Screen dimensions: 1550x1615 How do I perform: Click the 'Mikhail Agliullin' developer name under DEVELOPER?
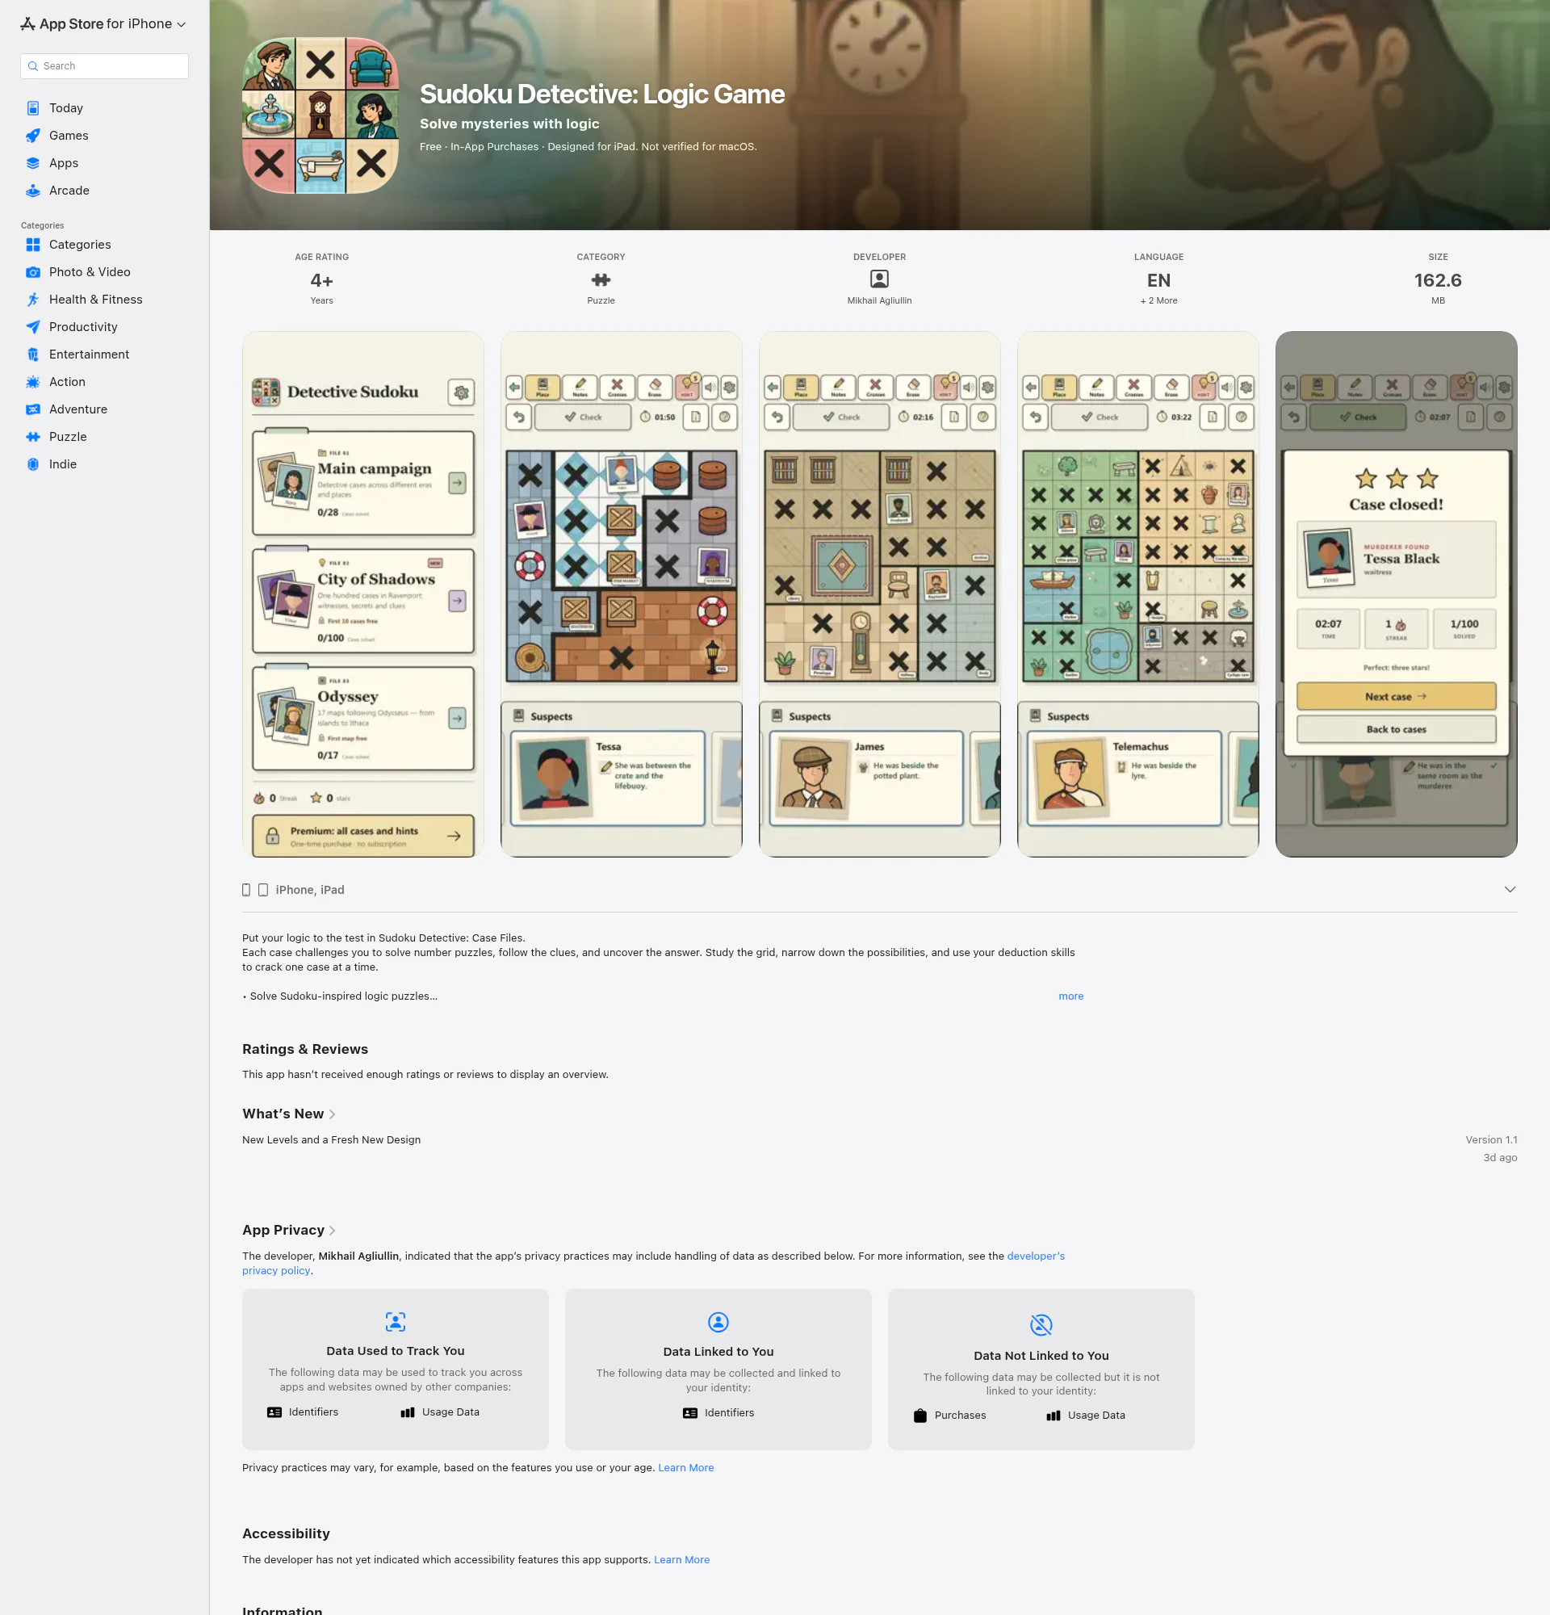click(880, 300)
